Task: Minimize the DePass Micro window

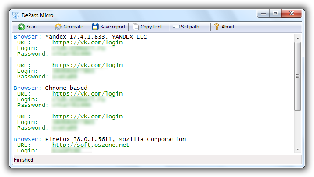Action: pyautogui.click(x=263, y=14)
